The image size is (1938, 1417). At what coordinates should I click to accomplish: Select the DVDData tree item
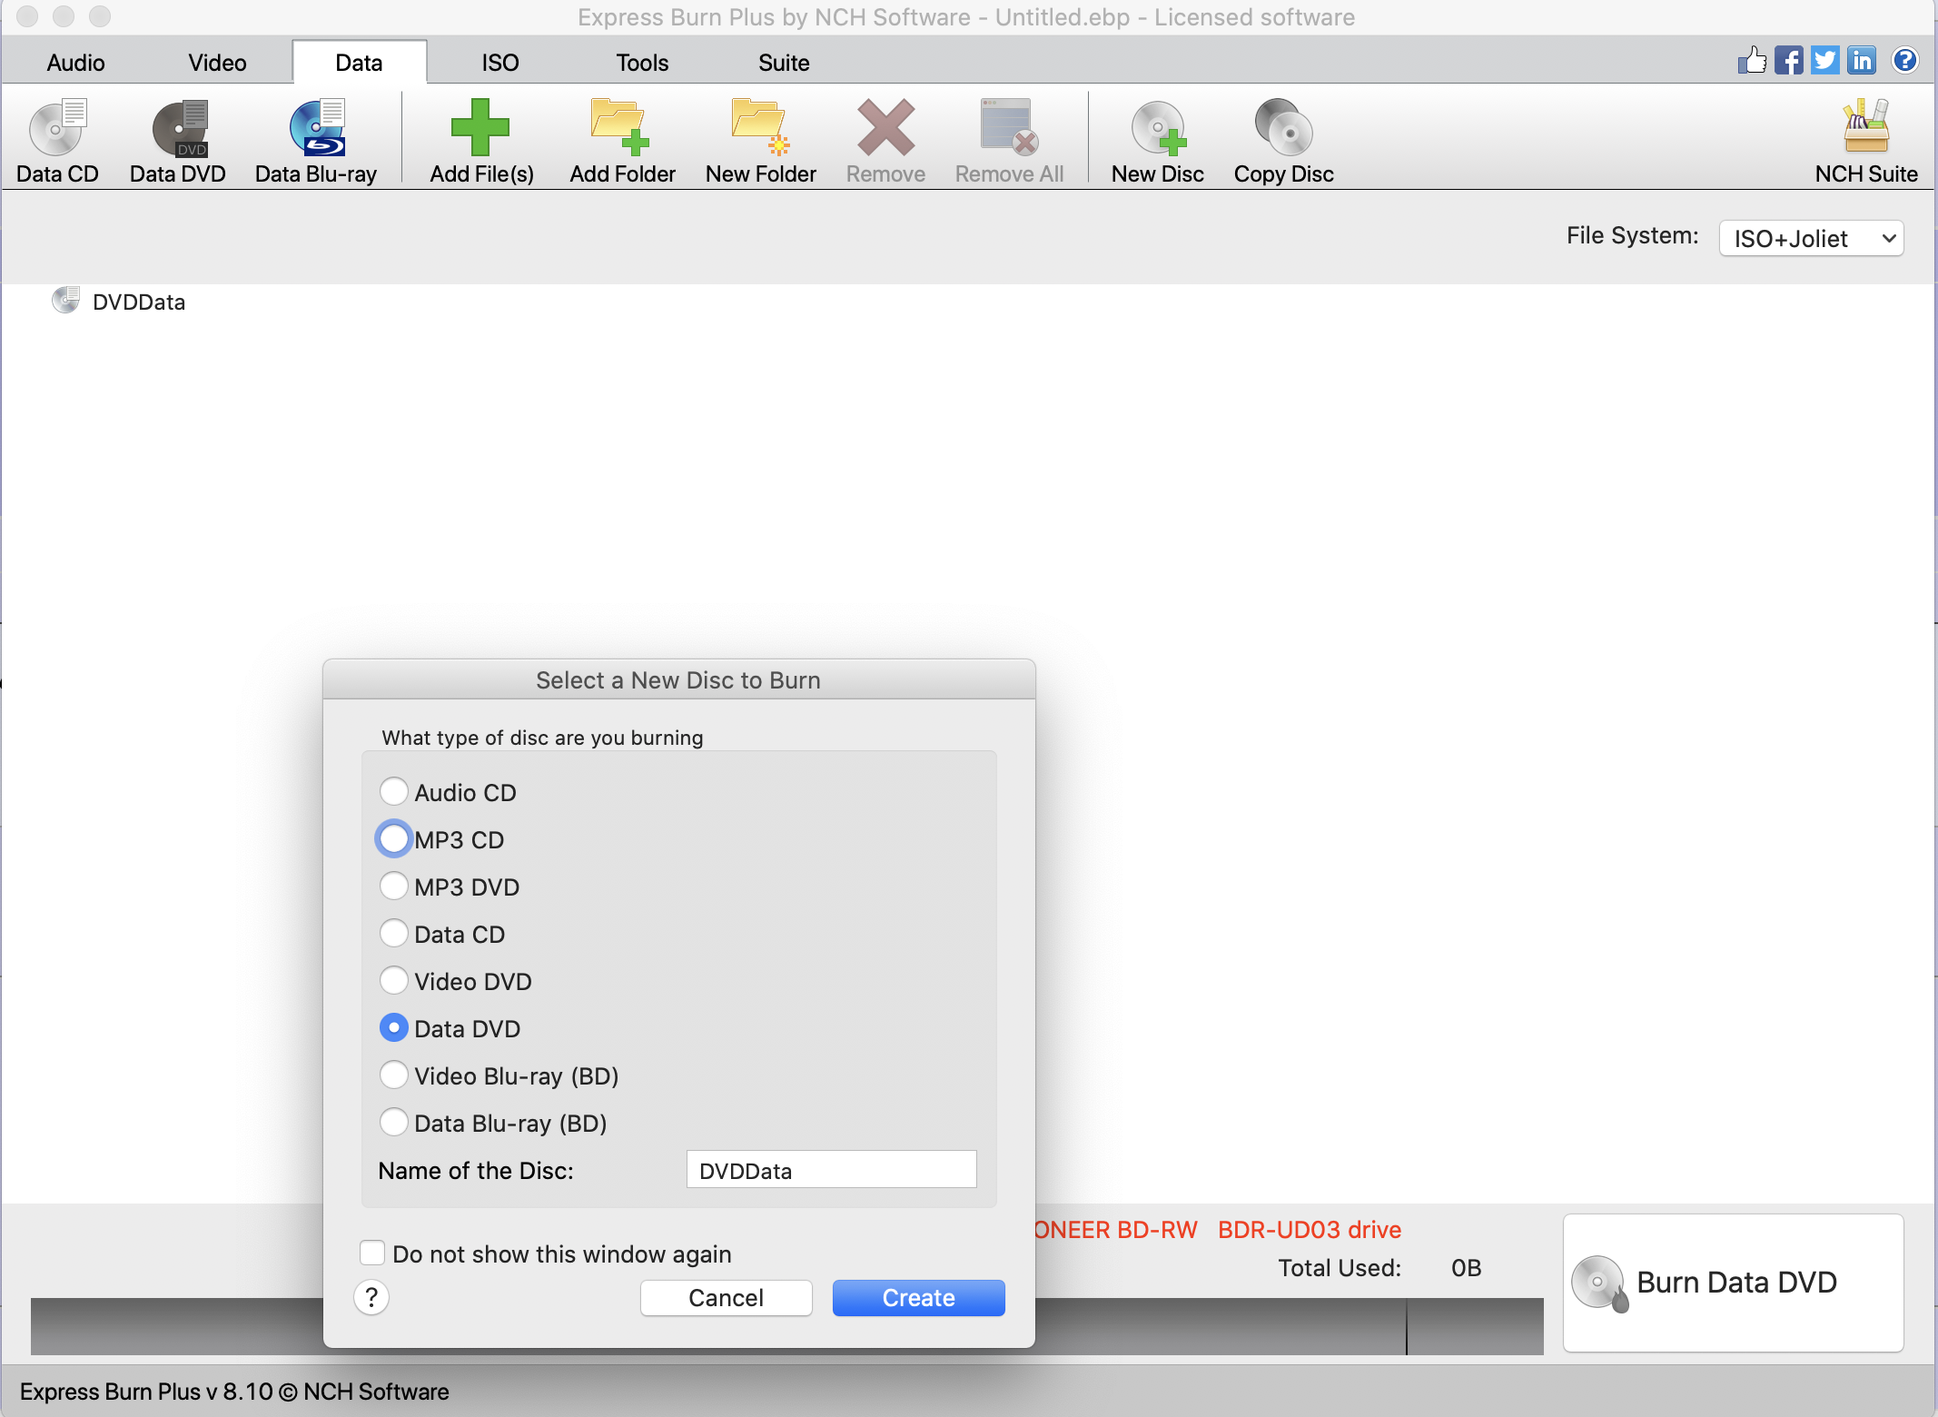(139, 302)
